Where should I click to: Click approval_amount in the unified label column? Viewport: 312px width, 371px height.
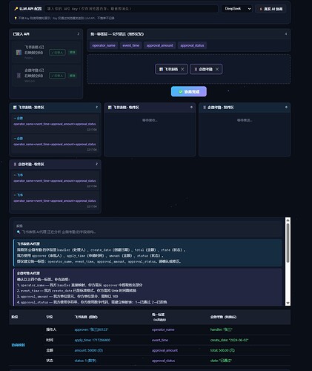pyautogui.click(x=165, y=350)
